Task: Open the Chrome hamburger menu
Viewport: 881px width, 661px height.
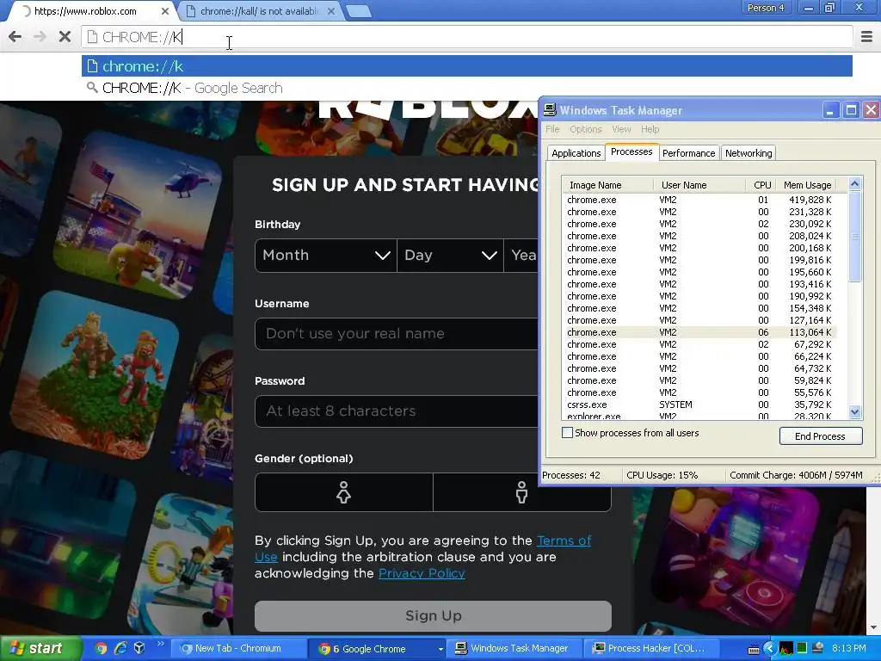Action: tap(867, 37)
